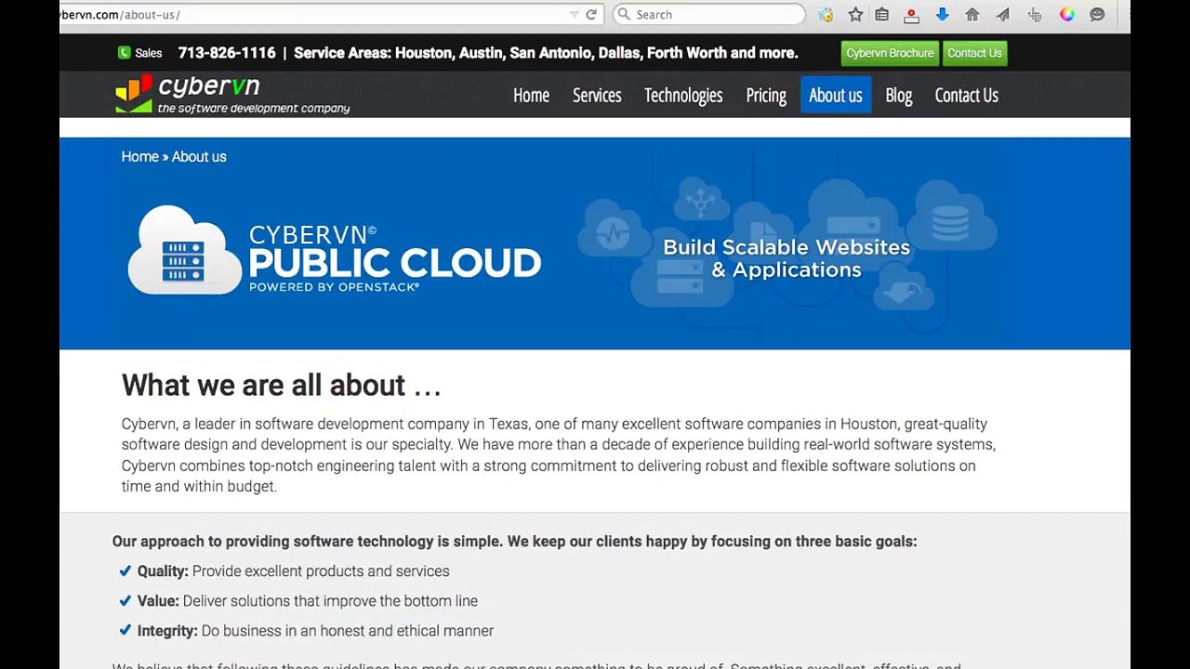The image size is (1190, 669).
Task: Open the Blog menu item
Action: [899, 95]
